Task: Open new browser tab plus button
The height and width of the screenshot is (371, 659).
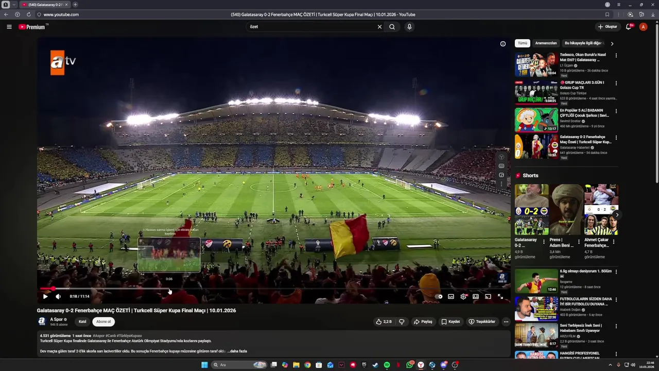Action: point(75,5)
